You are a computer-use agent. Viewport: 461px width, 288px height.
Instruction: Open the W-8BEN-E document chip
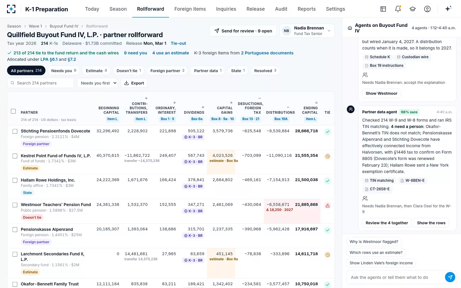(x=412, y=180)
